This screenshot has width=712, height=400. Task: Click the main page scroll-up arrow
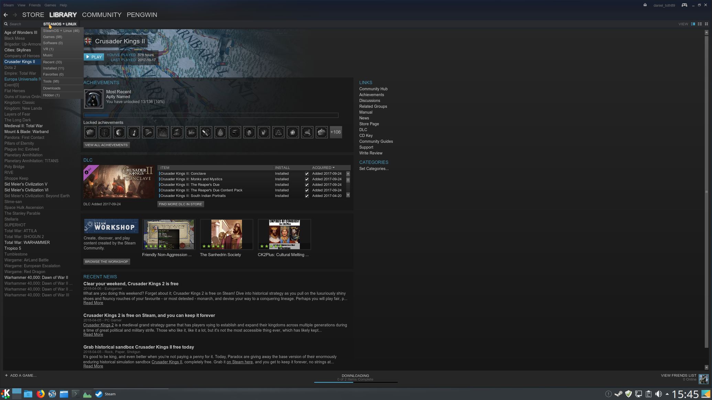(x=706, y=32)
